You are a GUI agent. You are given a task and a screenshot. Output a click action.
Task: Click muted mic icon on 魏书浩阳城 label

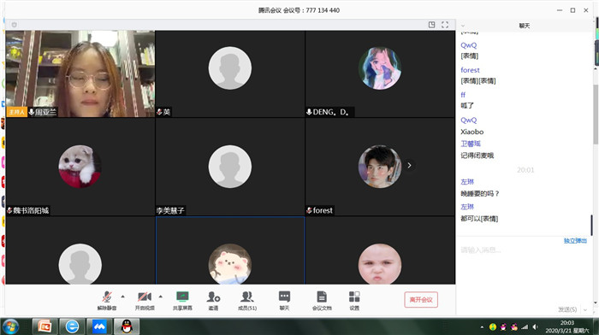[9, 210]
